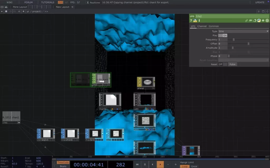Switch to the Channel tab
Viewport: 270px width, 168px height.
click(x=202, y=26)
